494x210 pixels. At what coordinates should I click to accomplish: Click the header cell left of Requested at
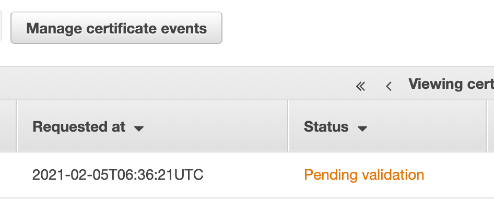coord(7,126)
